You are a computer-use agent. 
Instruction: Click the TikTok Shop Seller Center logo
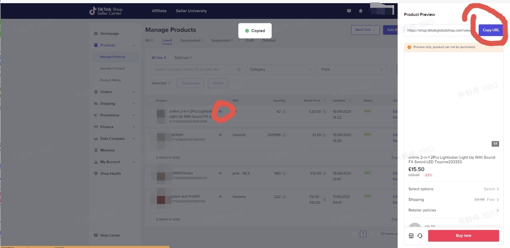[x=106, y=11]
